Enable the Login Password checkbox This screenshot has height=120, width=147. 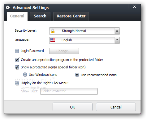(17, 51)
